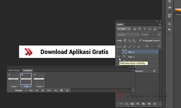
Task: Click the Link layers icon
Action: pos(121,103)
